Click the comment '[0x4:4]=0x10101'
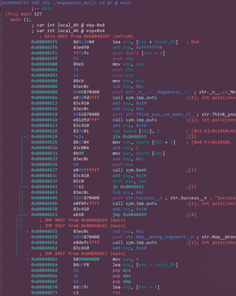Image resolution: width=236 pixels, height=296 pixels. (x=211, y=142)
